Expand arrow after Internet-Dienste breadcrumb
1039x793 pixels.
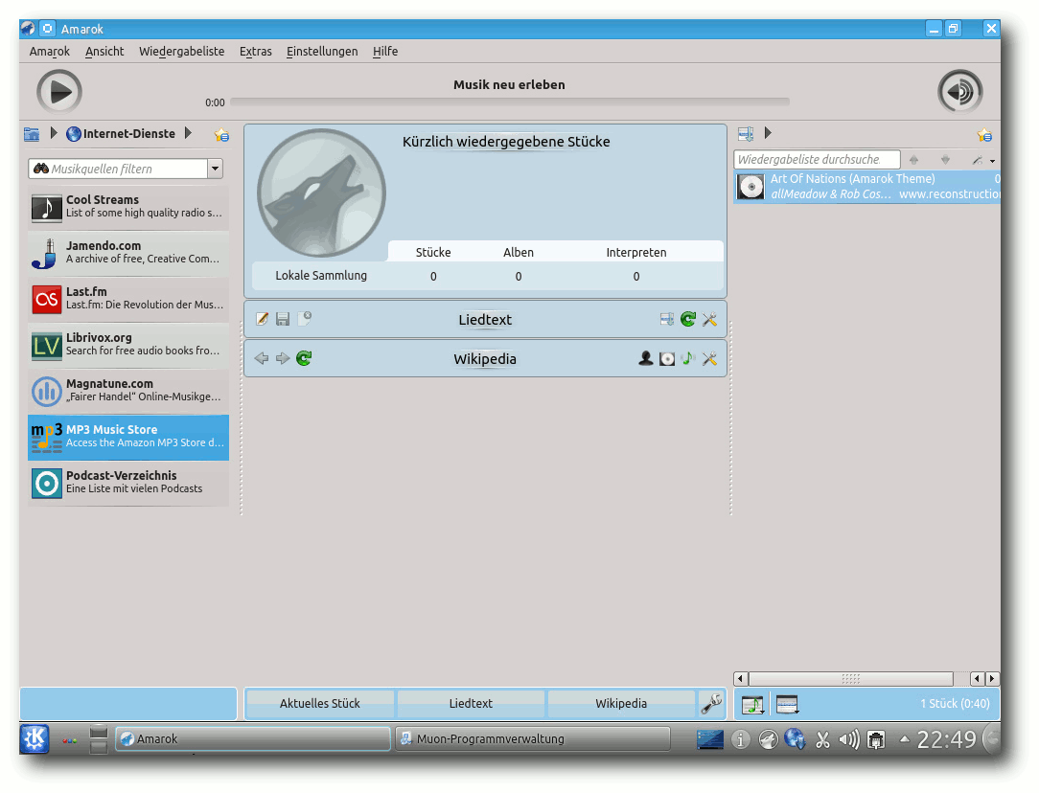point(188,133)
